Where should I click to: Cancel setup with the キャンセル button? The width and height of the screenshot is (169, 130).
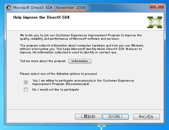coord(146,117)
